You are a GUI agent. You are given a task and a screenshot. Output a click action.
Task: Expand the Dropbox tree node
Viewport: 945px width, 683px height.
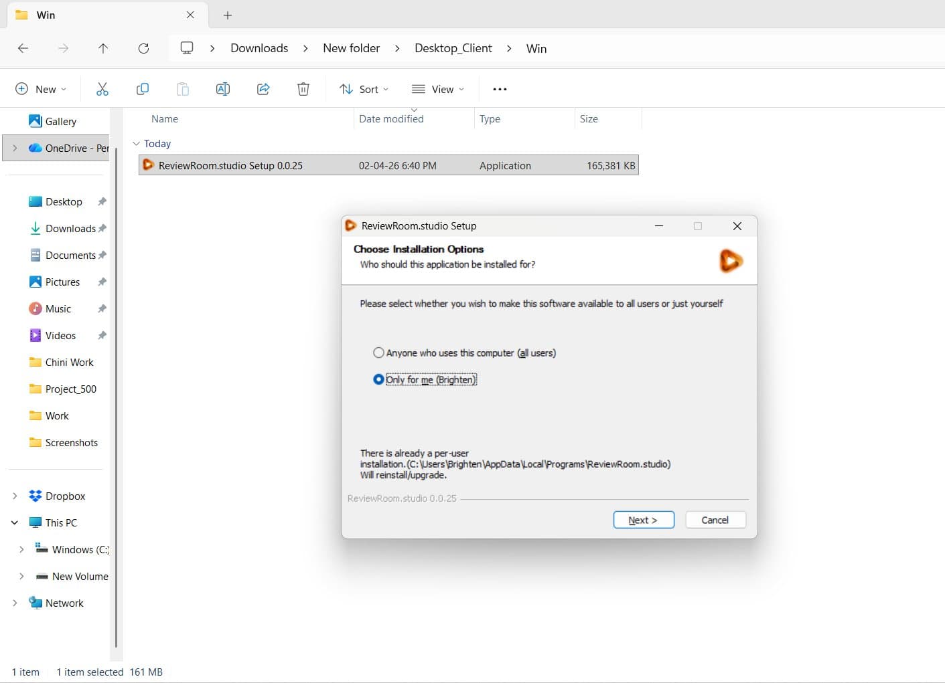15,496
